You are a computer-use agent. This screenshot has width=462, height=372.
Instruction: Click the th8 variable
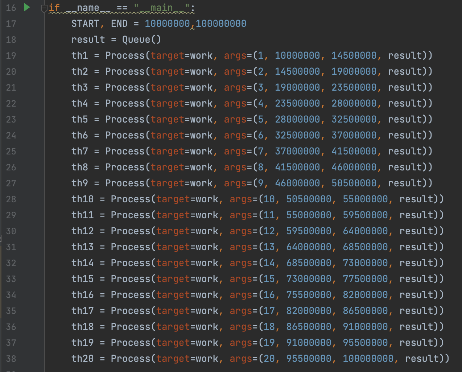80,168
